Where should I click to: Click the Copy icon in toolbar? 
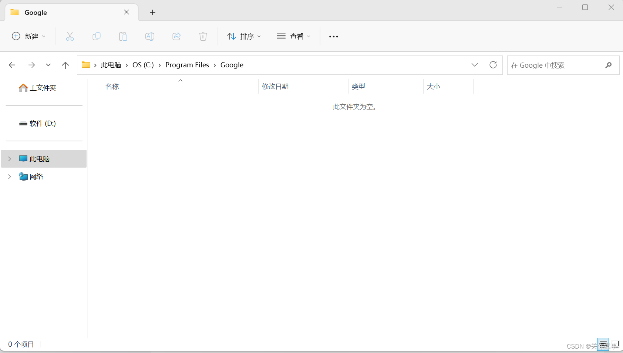97,36
